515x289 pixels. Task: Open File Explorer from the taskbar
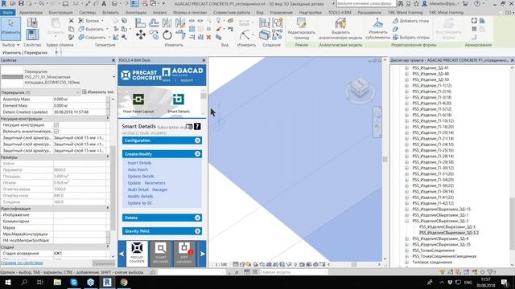[57, 282]
